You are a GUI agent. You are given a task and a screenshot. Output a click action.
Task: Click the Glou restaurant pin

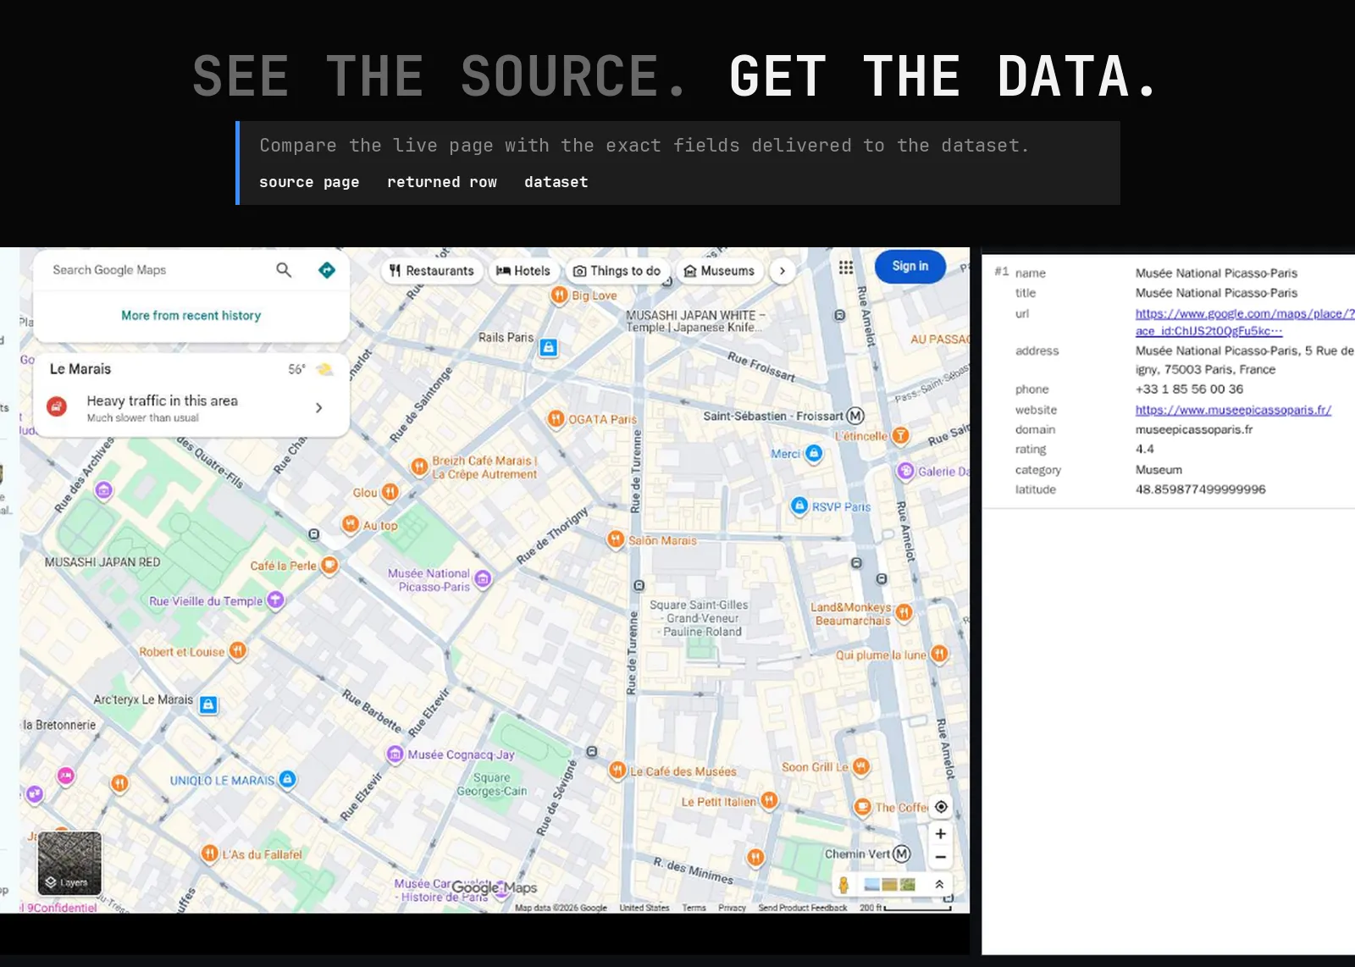coord(390,491)
